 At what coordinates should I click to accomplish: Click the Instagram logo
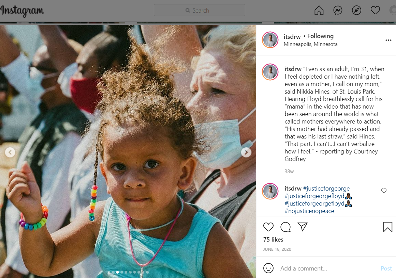click(22, 11)
